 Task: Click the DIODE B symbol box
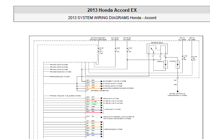177,64
